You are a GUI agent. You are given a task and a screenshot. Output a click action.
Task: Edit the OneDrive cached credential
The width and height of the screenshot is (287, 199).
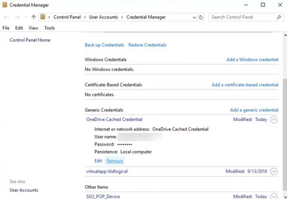point(98,161)
